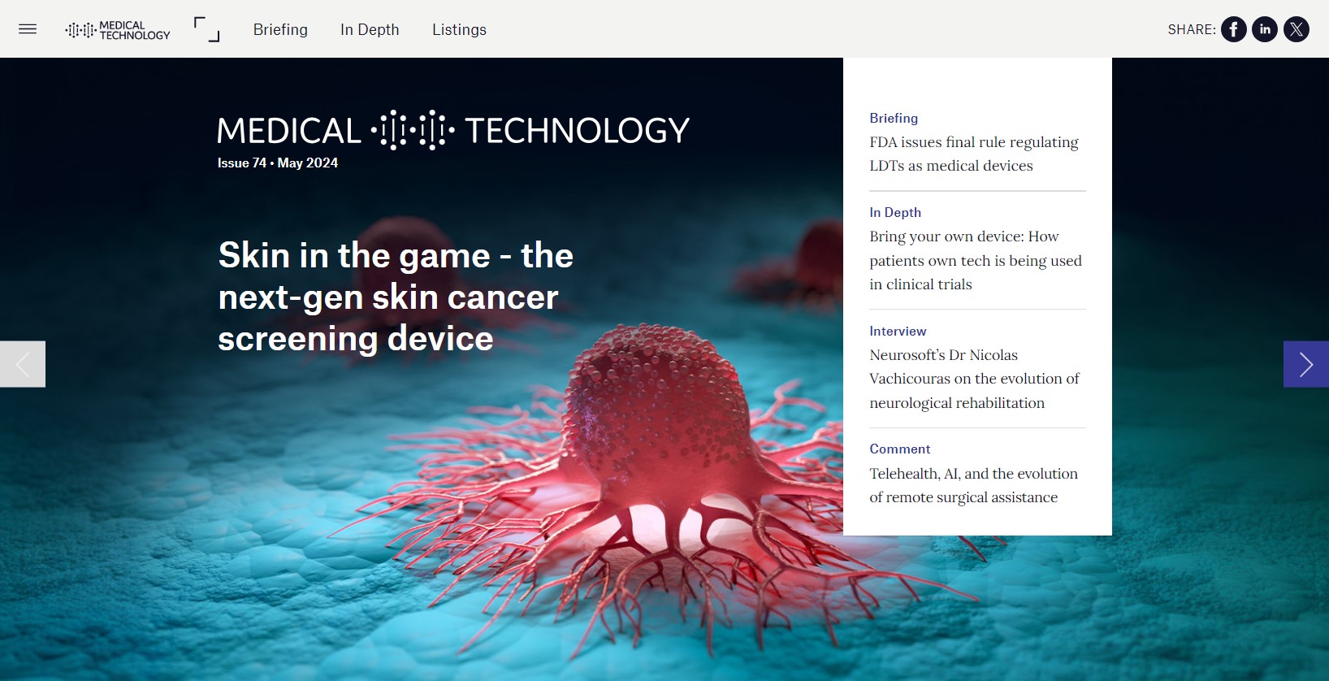
Task: Read Telehealth, AI remote surgical article
Action: click(973, 485)
